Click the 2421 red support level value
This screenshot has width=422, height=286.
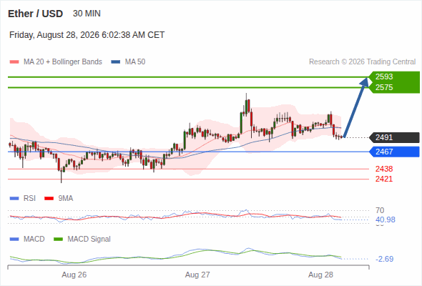tap(384, 179)
